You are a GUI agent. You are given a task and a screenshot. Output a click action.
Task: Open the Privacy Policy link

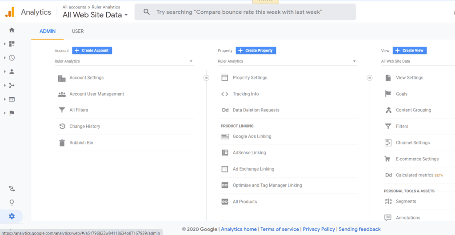(319, 229)
